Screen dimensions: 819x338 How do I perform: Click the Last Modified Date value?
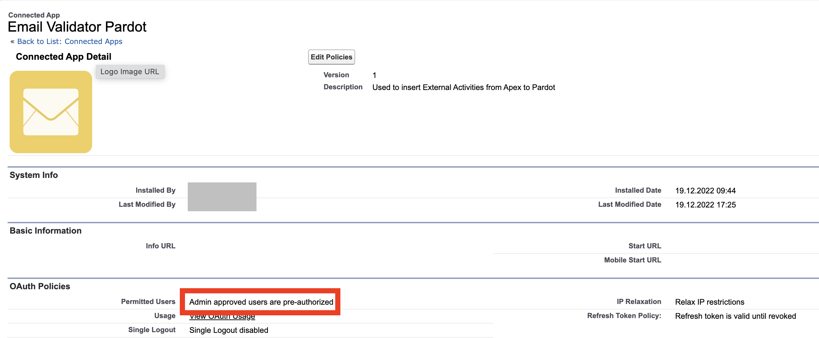point(705,205)
